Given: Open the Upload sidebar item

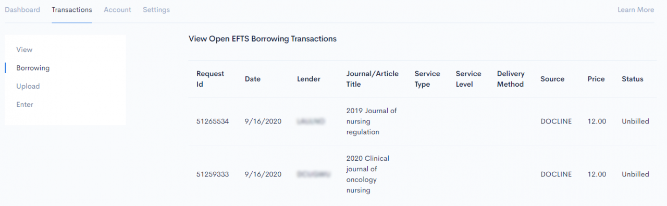Looking at the screenshot, I should 28,86.
